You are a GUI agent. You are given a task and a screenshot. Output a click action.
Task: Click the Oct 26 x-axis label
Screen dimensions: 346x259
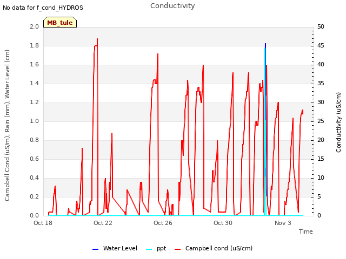(163, 223)
